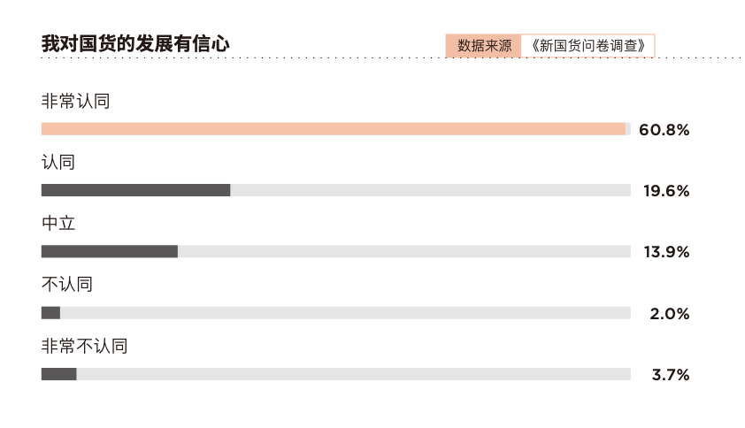Image resolution: width=745 pixels, height=428 pixels.
Task: Select the dark filled 认同 bar
Action: (x=135, y=190)
